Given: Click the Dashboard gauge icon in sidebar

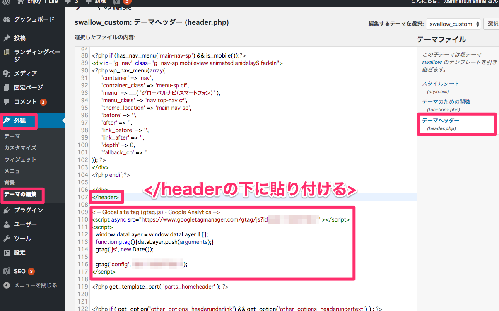Looking at the screenshot, I should point(7,19).
